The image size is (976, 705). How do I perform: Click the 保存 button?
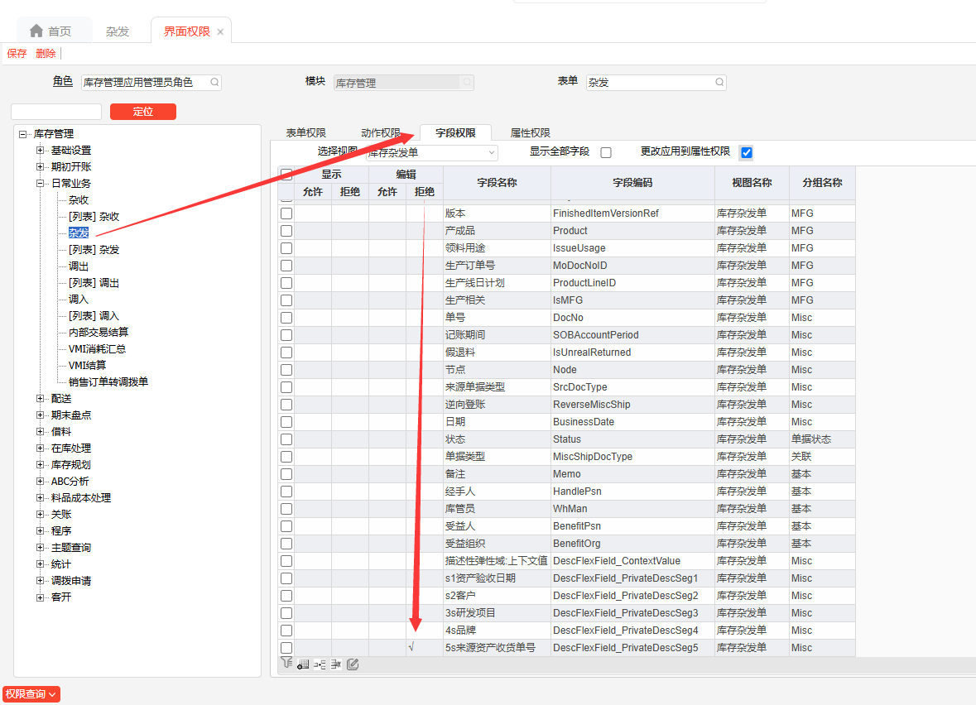(x=17, y=54)
